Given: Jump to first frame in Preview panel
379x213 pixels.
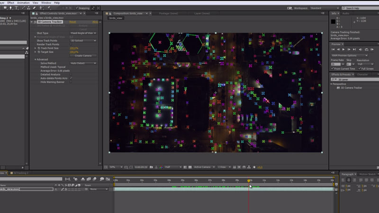Looking at the screenshot, I should (334, 49).
